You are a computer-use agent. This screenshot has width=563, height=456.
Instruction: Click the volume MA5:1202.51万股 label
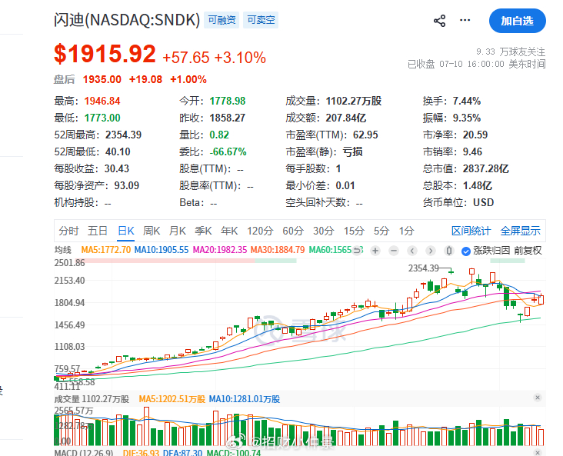tap(172, 399)
